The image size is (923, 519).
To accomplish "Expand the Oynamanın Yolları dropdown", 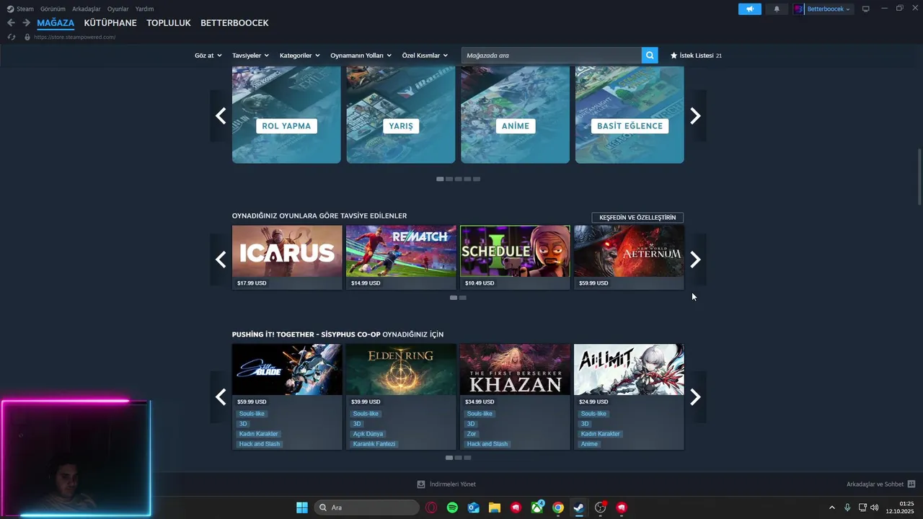I will click(x=361, y=56).
